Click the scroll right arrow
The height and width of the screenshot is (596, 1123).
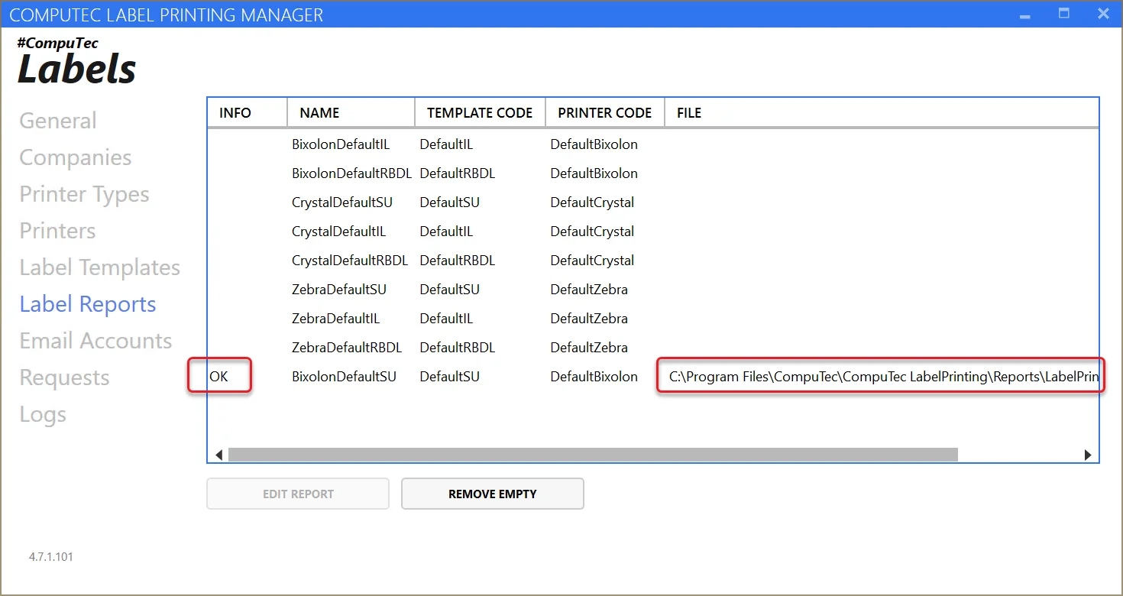point(1088,455)
